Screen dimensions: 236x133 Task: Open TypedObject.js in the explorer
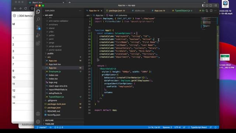click(x=56, y=97)
